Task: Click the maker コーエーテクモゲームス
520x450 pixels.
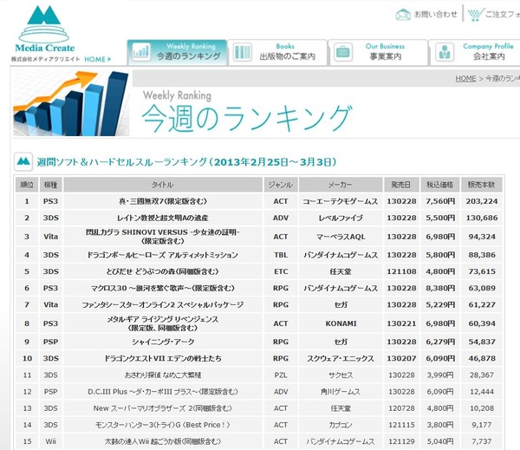Action: pos(341,201)
